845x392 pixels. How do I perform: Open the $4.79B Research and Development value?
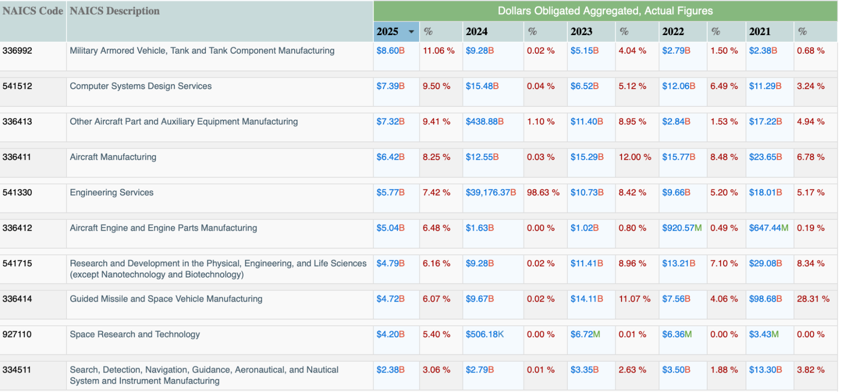pyautogui.click(x=390, y=264)
